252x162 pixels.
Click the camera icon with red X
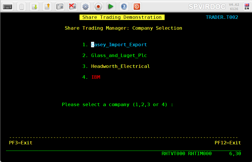[x=73, y=7]
